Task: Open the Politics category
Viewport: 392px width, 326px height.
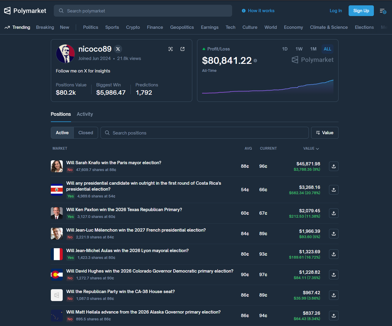Action: 90,27
